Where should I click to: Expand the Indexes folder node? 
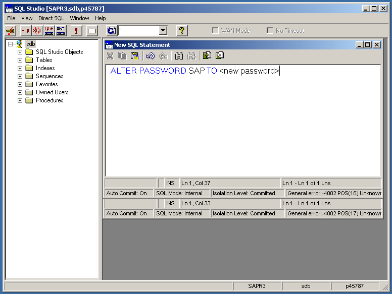tap(20, 68)
